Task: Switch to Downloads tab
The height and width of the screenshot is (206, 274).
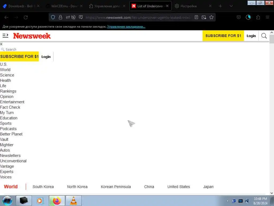Action: click(21, 6)
